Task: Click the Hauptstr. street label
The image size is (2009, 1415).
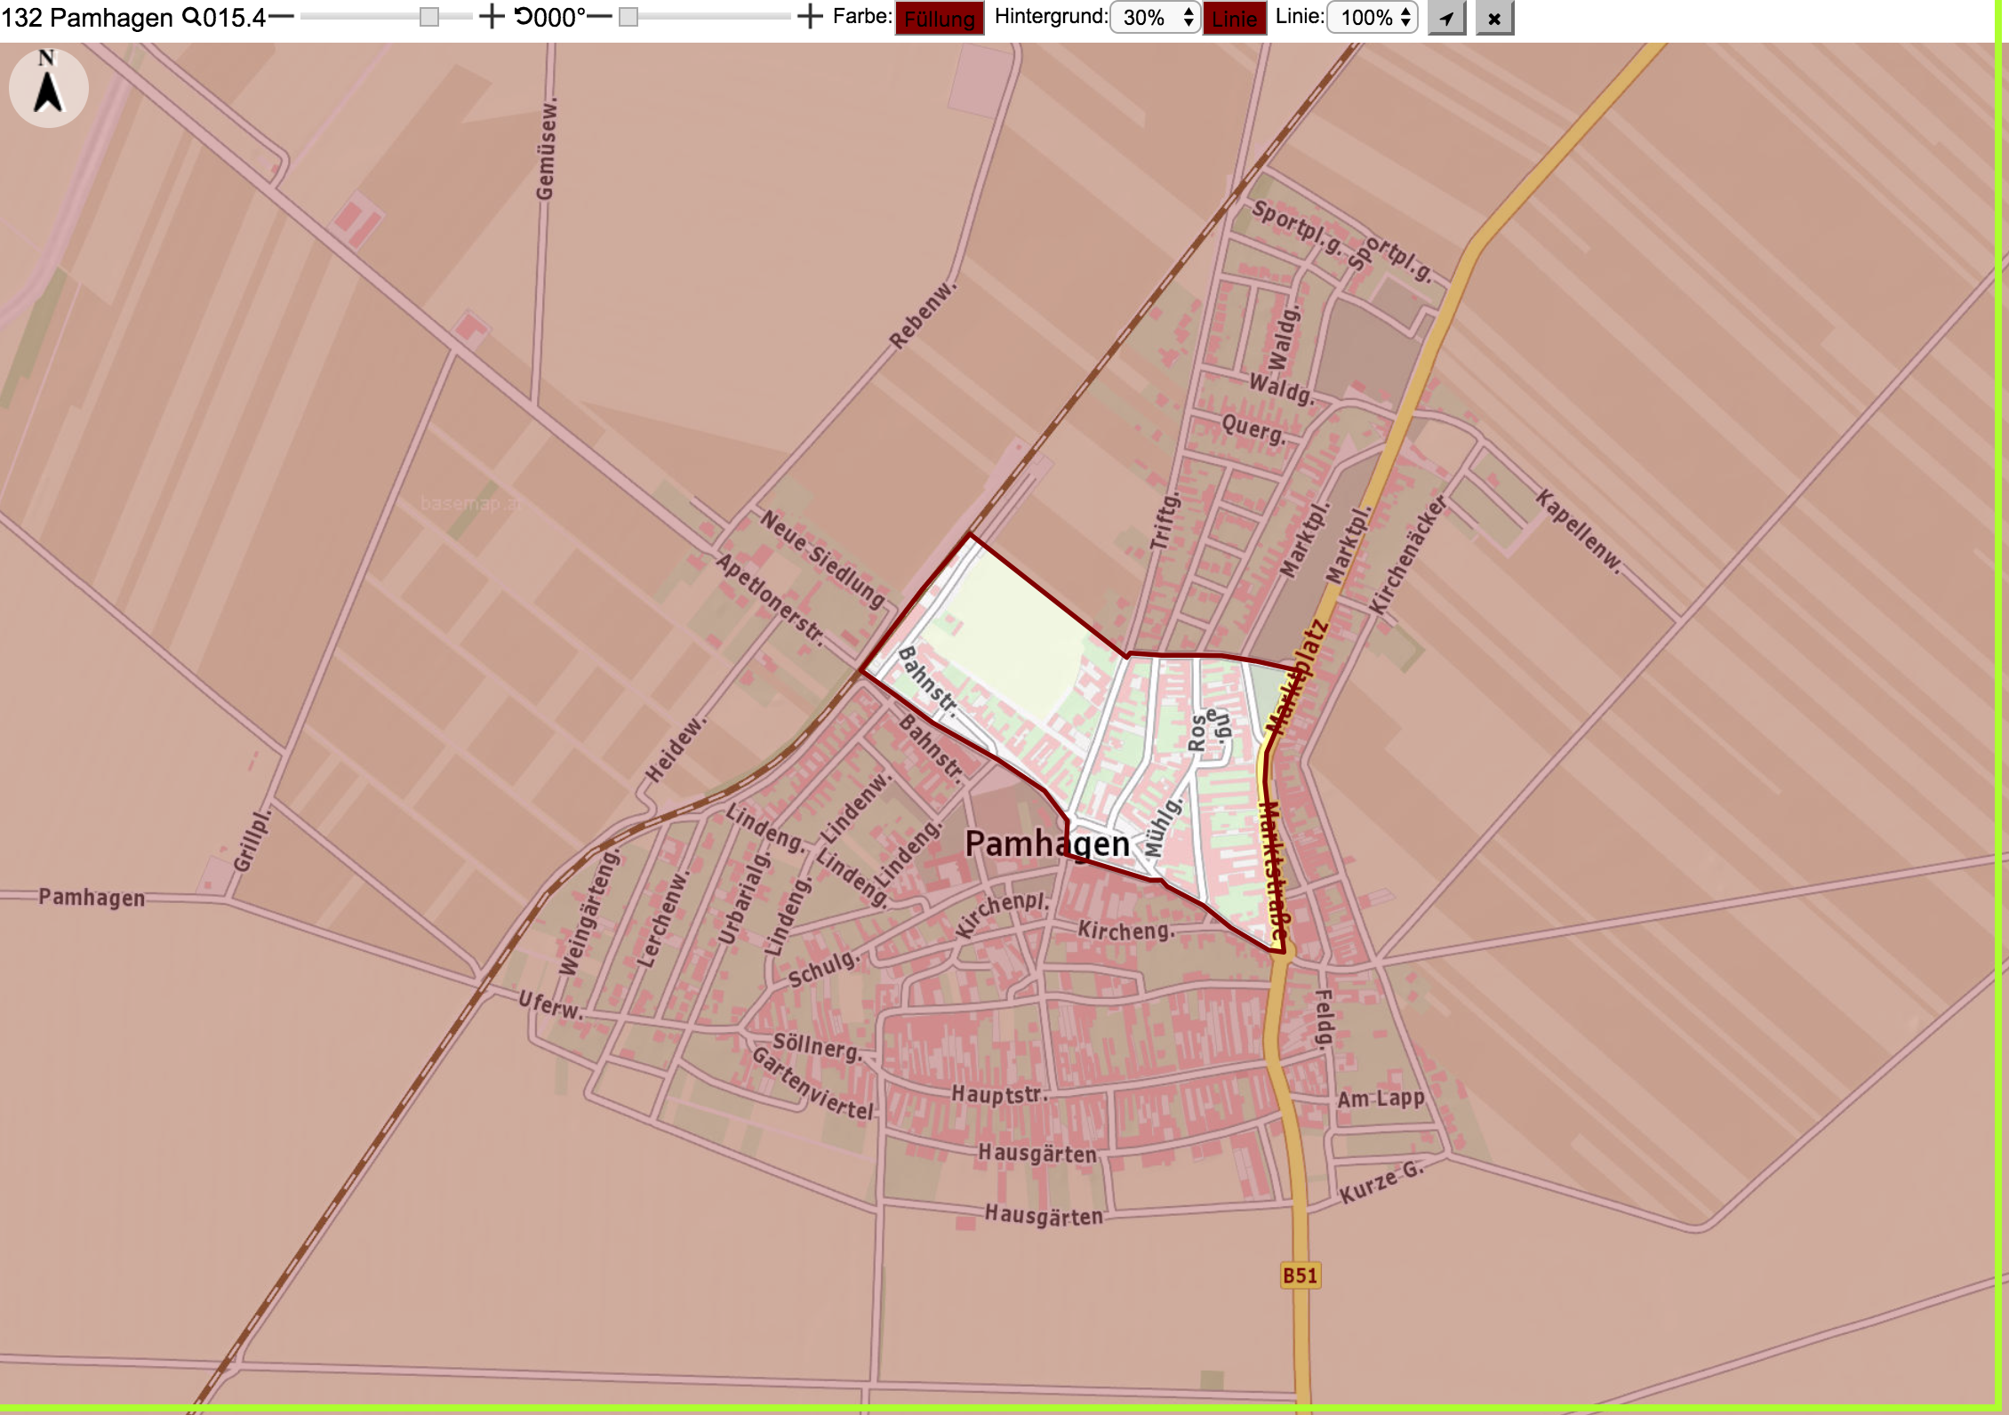Action: [x=1001, y=1093]
